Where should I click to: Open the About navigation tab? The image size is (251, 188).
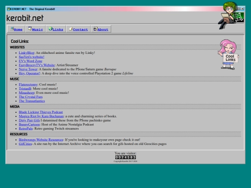coord(101,29)
